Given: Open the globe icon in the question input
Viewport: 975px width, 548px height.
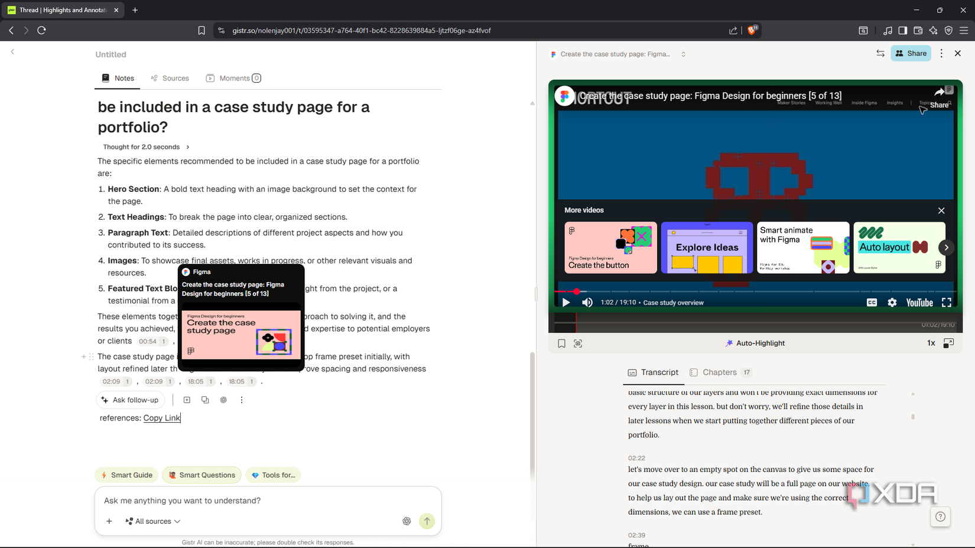Looking at the screenshot, I should click(407, 521).
